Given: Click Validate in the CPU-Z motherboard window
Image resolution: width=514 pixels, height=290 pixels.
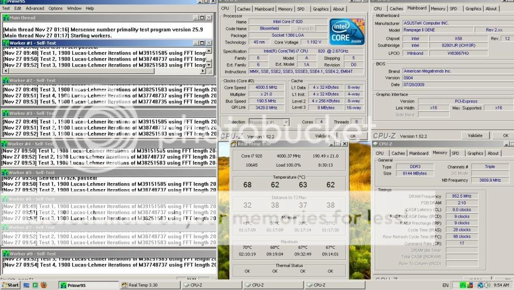Looking at the screenshot, I should click(475, 135).
